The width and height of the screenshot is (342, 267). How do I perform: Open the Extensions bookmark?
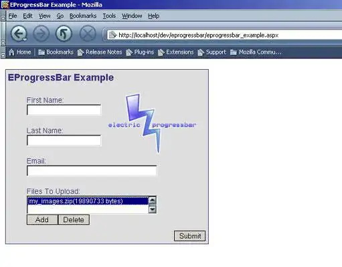click(176, 52)
